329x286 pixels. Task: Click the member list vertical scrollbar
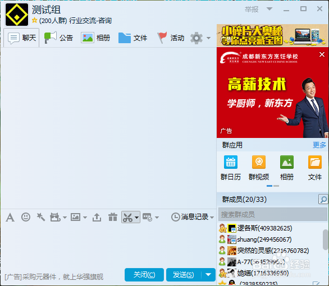click(326, 239)
